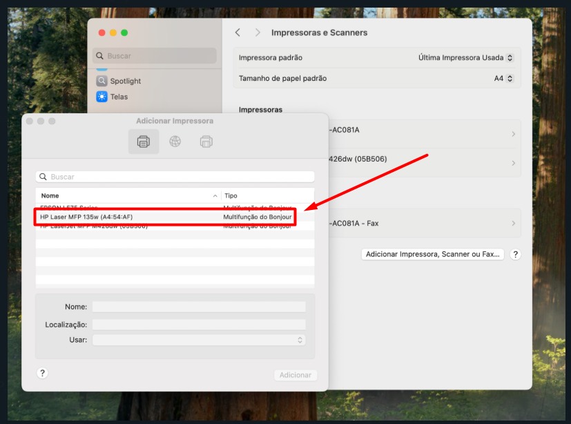Sort the list by the Nome column
Screen dimensions: 571x424
point(128,195)
